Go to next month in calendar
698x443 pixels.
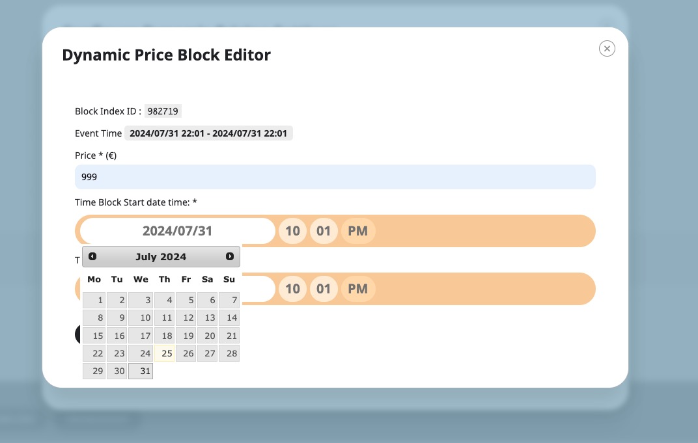pos(230,257)
